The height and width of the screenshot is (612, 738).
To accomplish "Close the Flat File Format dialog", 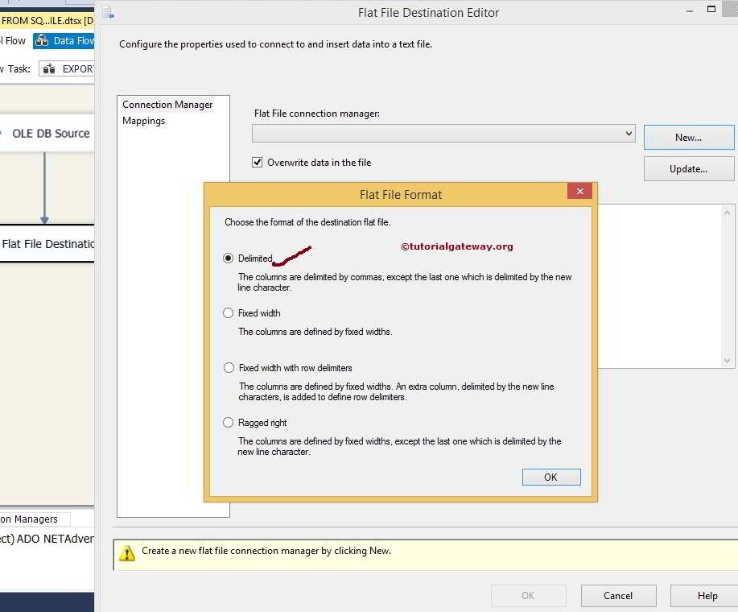I will [x=579, y=191].
